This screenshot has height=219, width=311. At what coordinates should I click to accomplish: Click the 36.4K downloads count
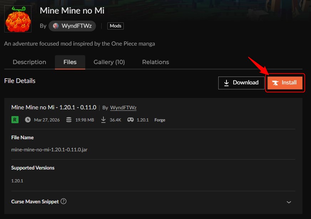tap(116, 120)
